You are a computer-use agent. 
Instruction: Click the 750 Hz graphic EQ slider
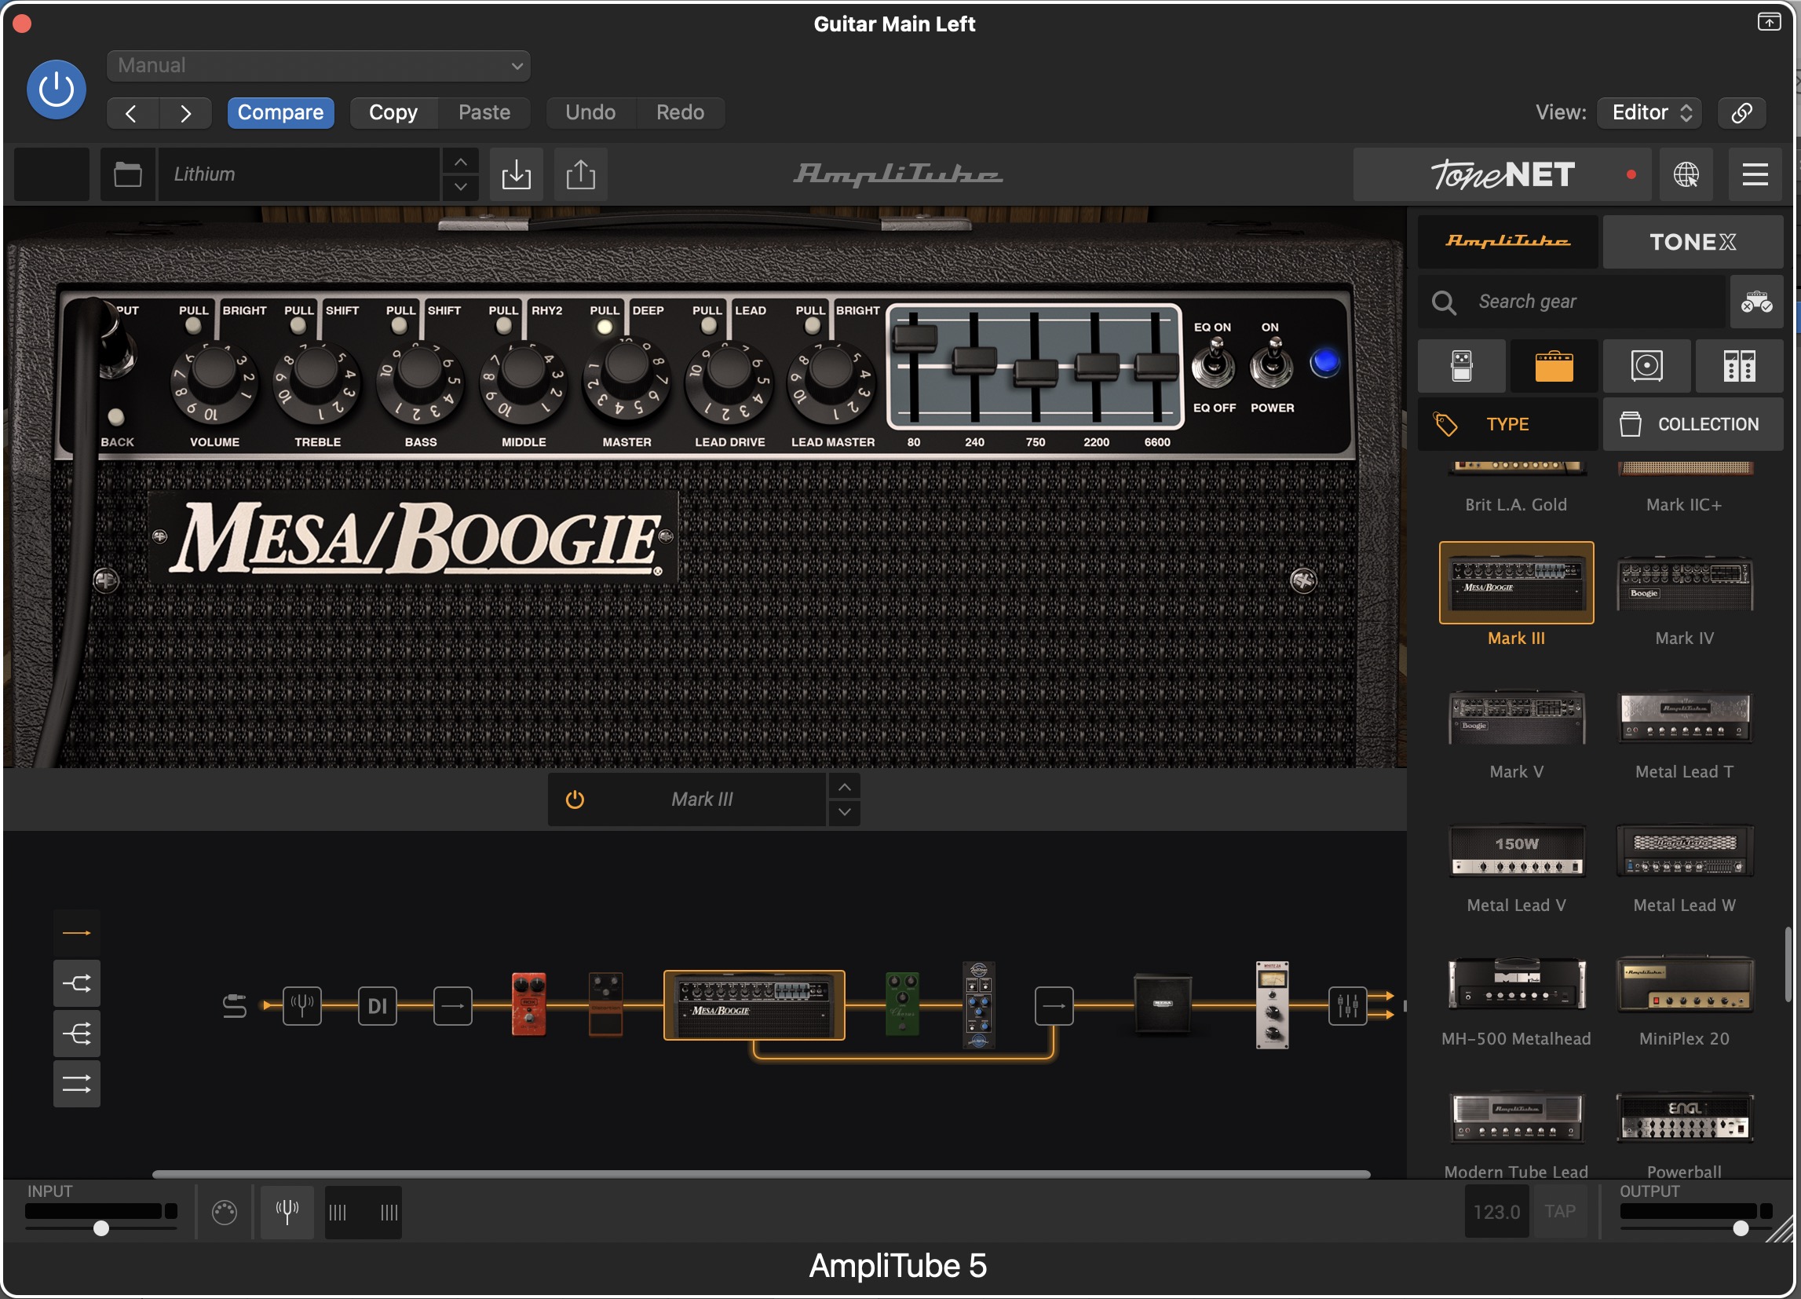coord(1036,371)
